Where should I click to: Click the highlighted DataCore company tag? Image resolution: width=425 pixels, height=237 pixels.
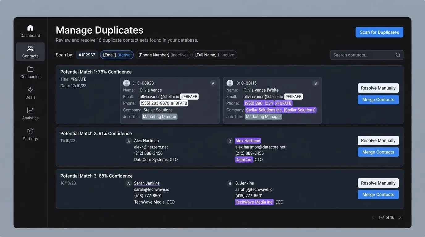click(244, 160)
